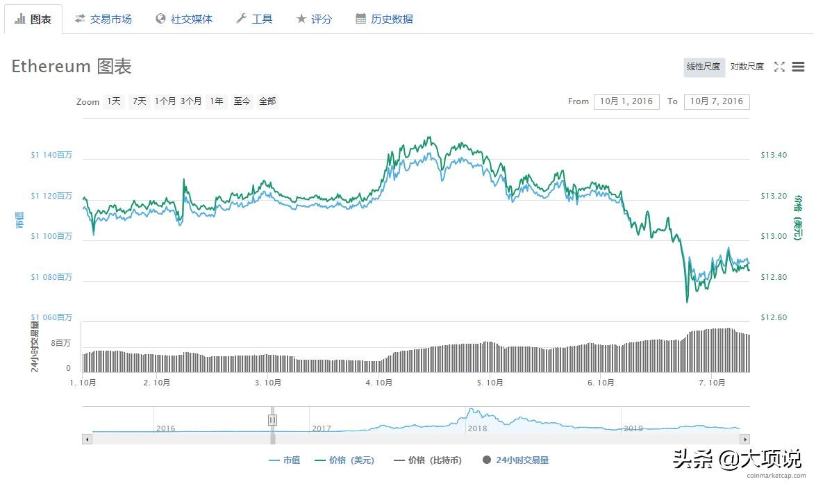Set zoom range to 7天
The height and width of the screenshot is (484, 816).
tap(140, 101)
